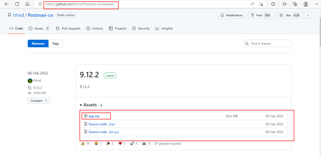321x156 pixels.
Task: Open the Insights tab
Action: tap(164, 29)
